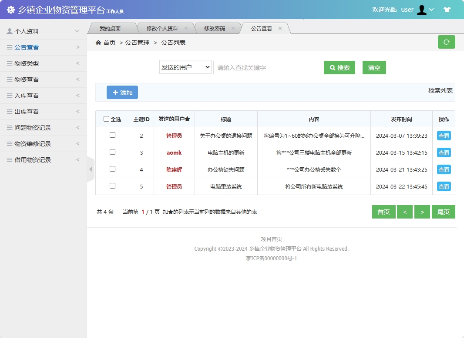Tick the checkbox for row with 主键ID 3
The height and width of the screenshot is (338, 464).
(x=112, y=152)
